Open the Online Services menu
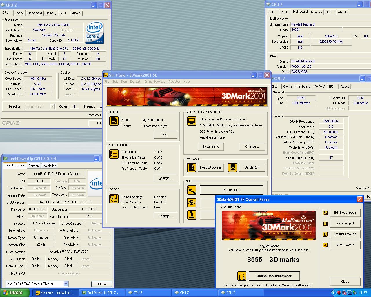 [154, 82]
